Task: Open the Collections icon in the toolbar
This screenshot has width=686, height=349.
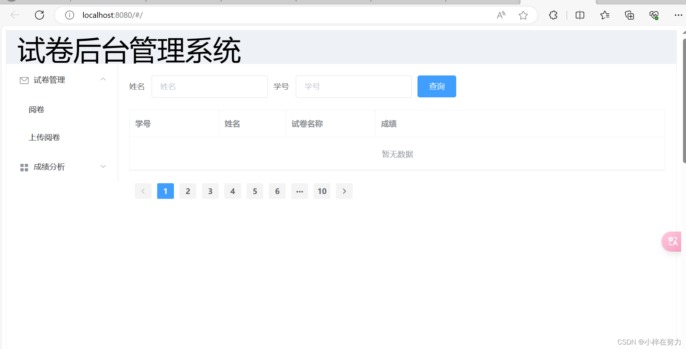Action: coord(629,15)
